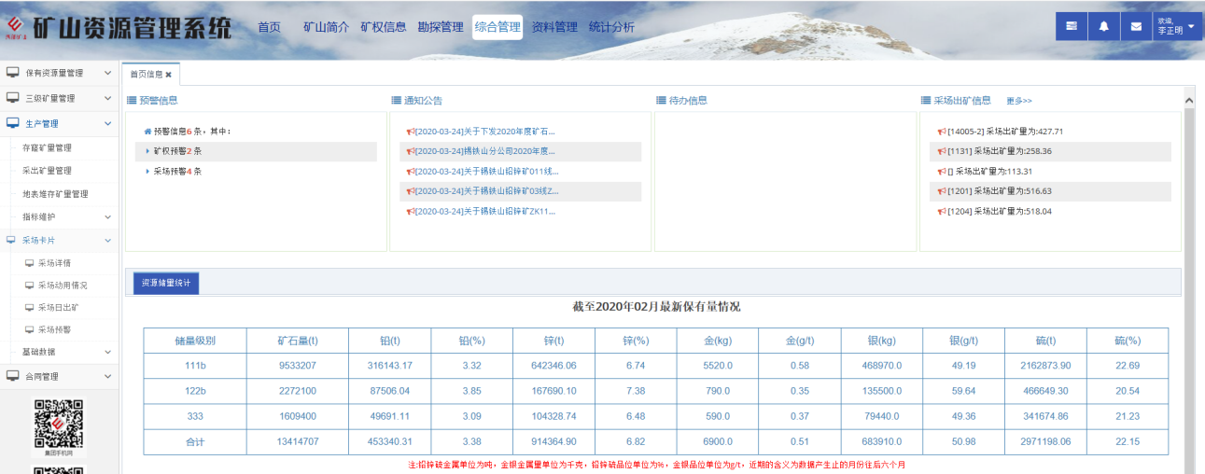
Task: Click the monitor icon beside 采场日出矿
Action: [30, 307]
